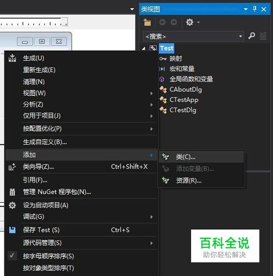The width and height of the screenshot is (273, 276).
Task: Expand the 按配置优化(P) submenu arrow
Action: (x=151, y=129)
